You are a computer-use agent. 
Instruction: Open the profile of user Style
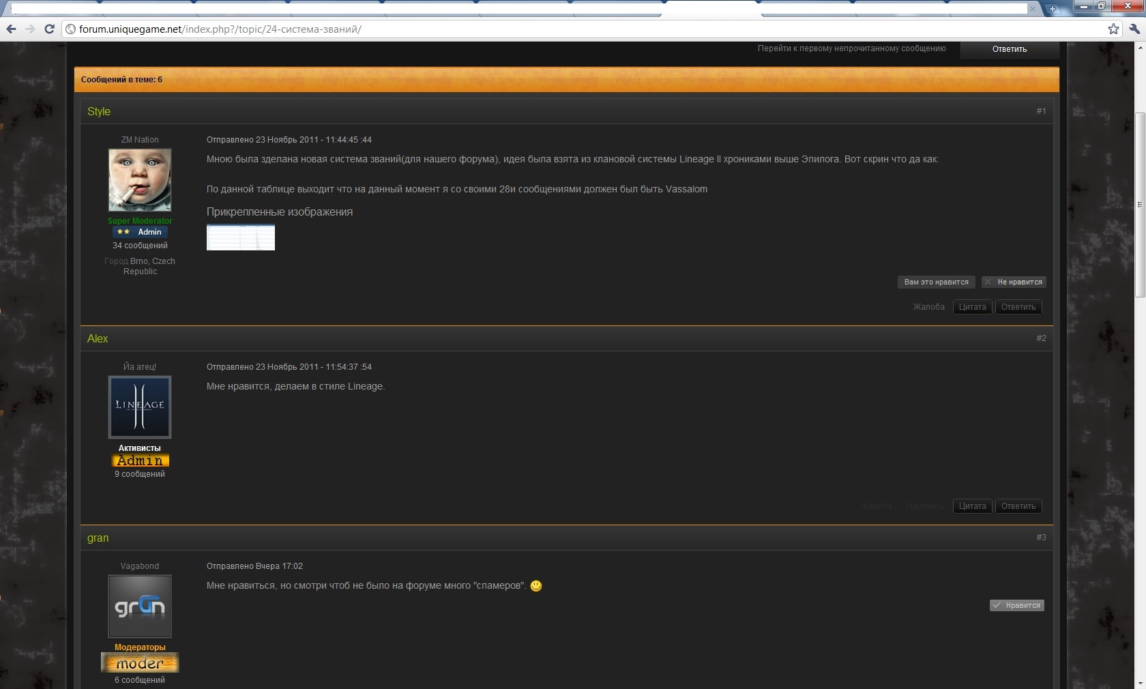click(x=99, y=111)
